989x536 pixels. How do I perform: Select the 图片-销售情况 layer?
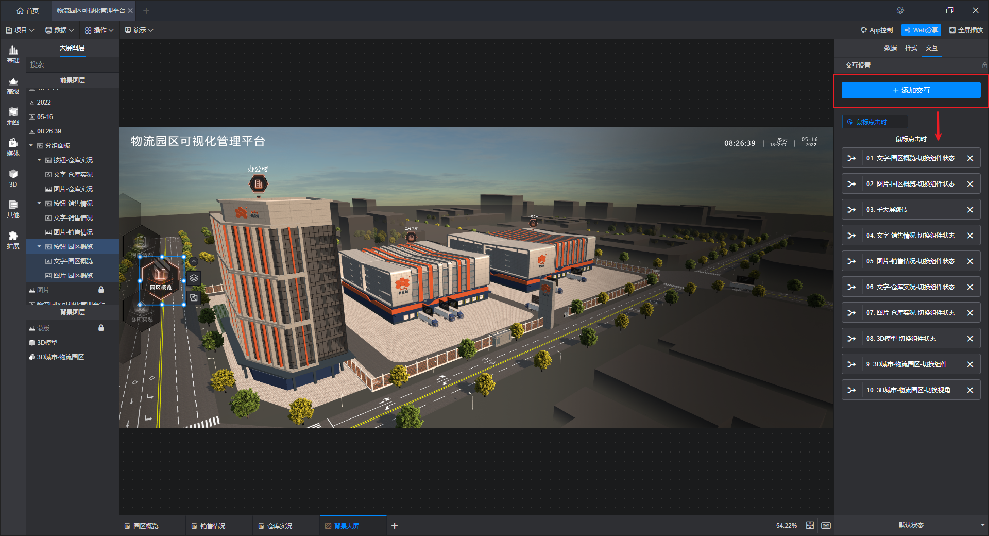[x=73, y=232]
